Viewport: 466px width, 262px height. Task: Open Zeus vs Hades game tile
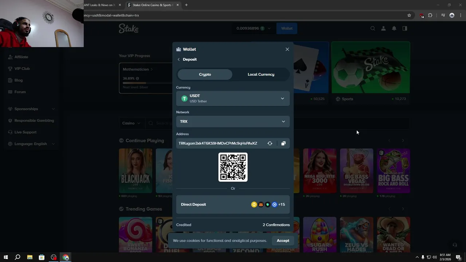click(356, 235)
